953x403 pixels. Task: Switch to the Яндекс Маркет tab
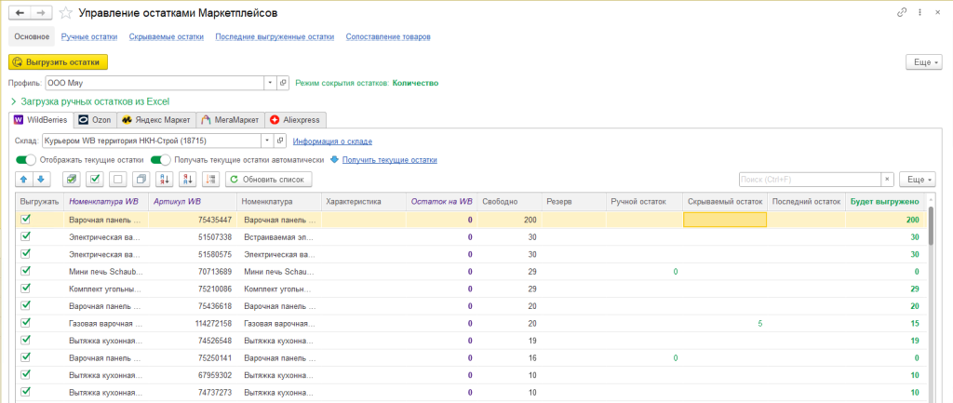156,120
